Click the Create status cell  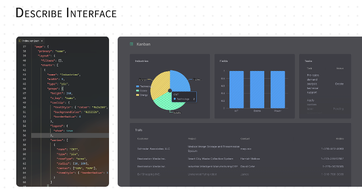click(339, 84)
